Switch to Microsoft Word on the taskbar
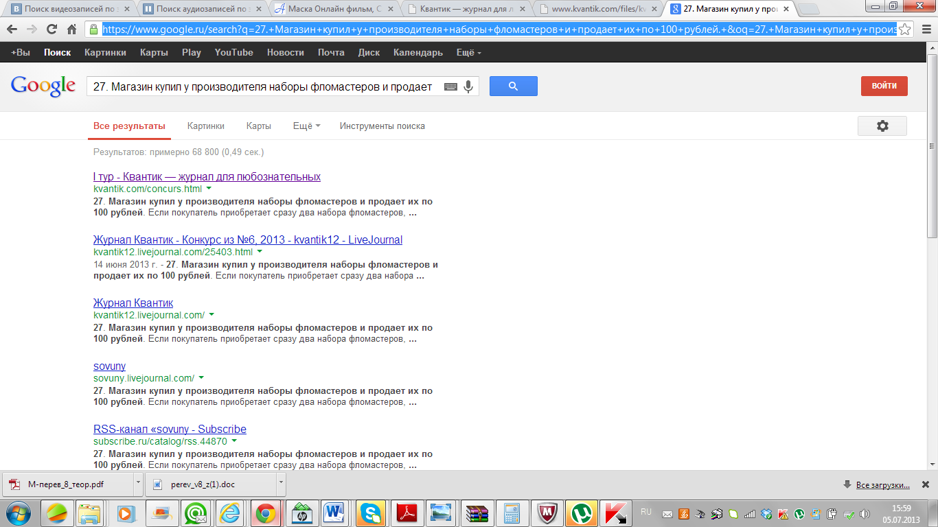 click(336, 513)
